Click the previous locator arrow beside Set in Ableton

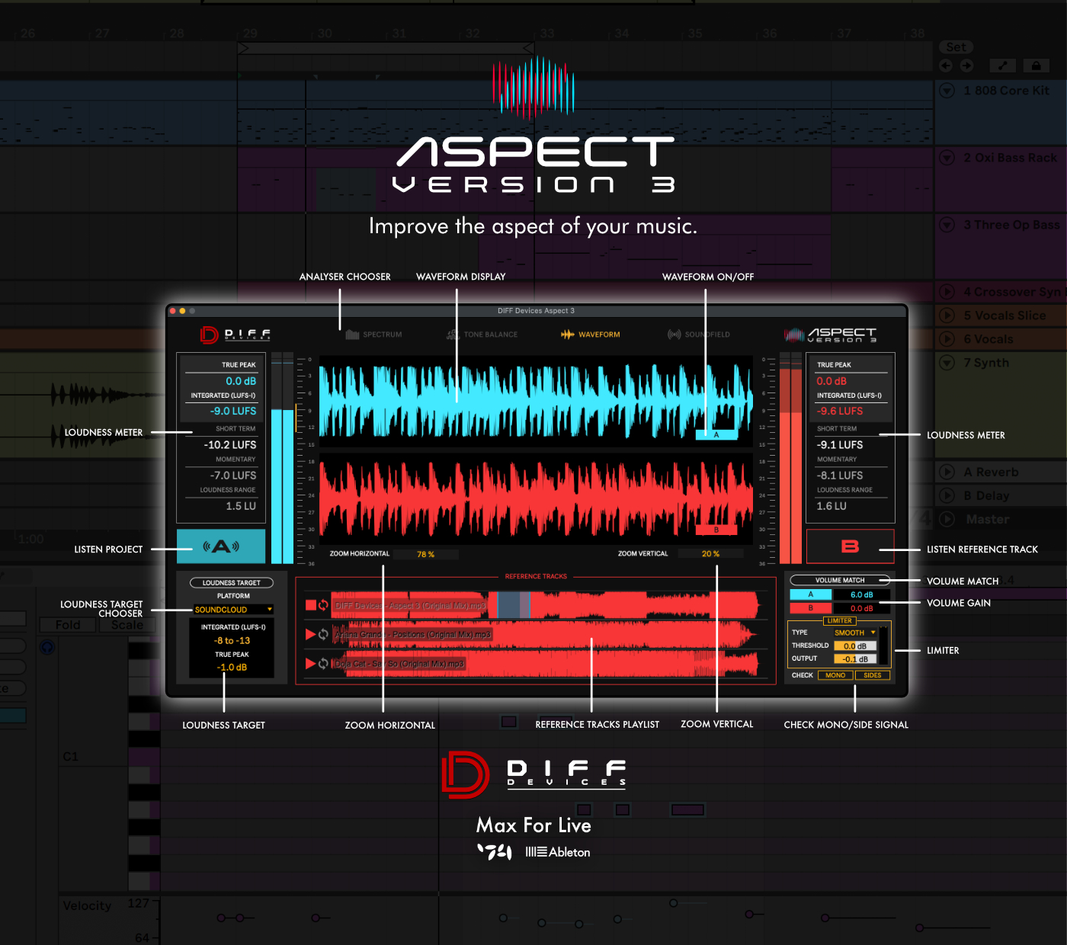click(947, 66)
